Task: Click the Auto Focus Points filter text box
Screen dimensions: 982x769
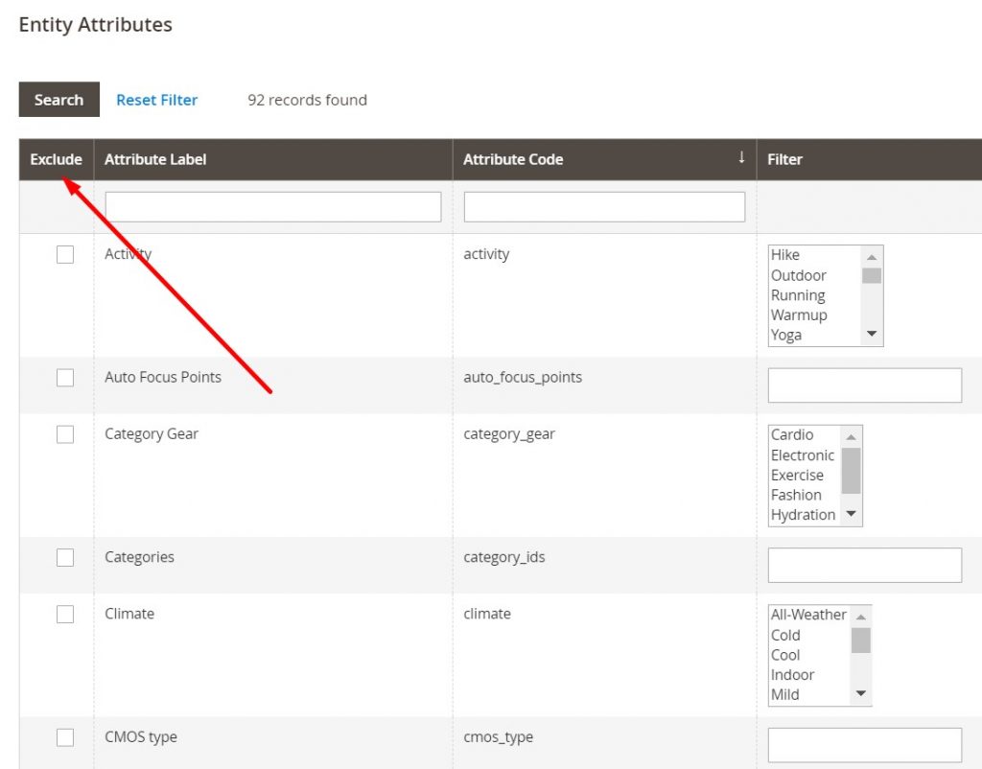Action: [x=864, y=384]
